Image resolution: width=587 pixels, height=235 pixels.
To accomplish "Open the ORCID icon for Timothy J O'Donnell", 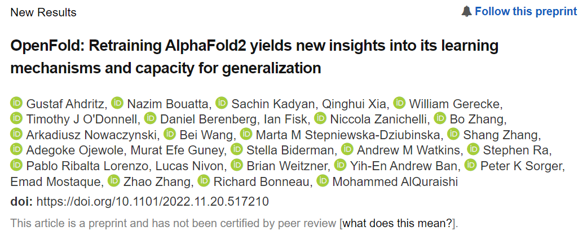I will click(x=16, y=119).
